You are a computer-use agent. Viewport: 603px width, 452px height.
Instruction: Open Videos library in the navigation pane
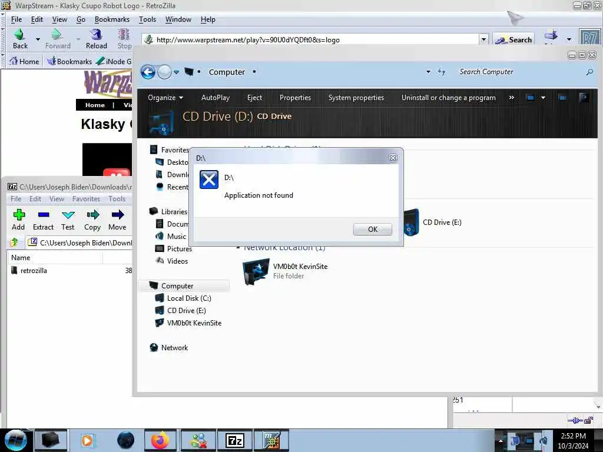177,261
